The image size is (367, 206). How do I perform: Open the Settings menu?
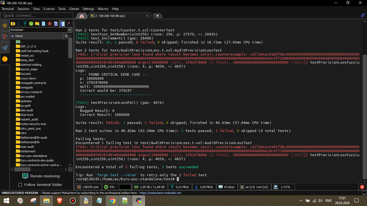pyautogui.click(x=88, y=9)
